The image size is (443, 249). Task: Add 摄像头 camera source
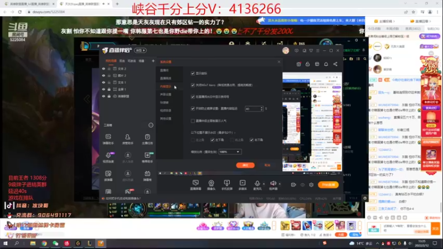pos(211,185)
